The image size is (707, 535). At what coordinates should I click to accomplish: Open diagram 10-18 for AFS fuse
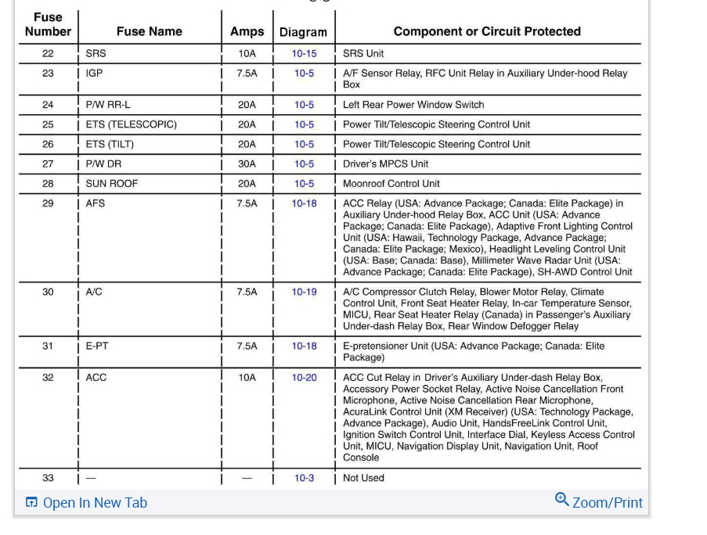[304, 203]
